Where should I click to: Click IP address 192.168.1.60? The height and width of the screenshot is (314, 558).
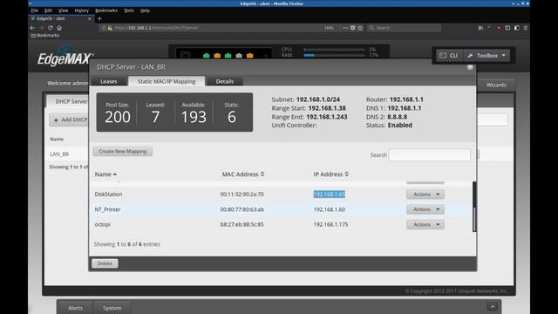(330, 209)
